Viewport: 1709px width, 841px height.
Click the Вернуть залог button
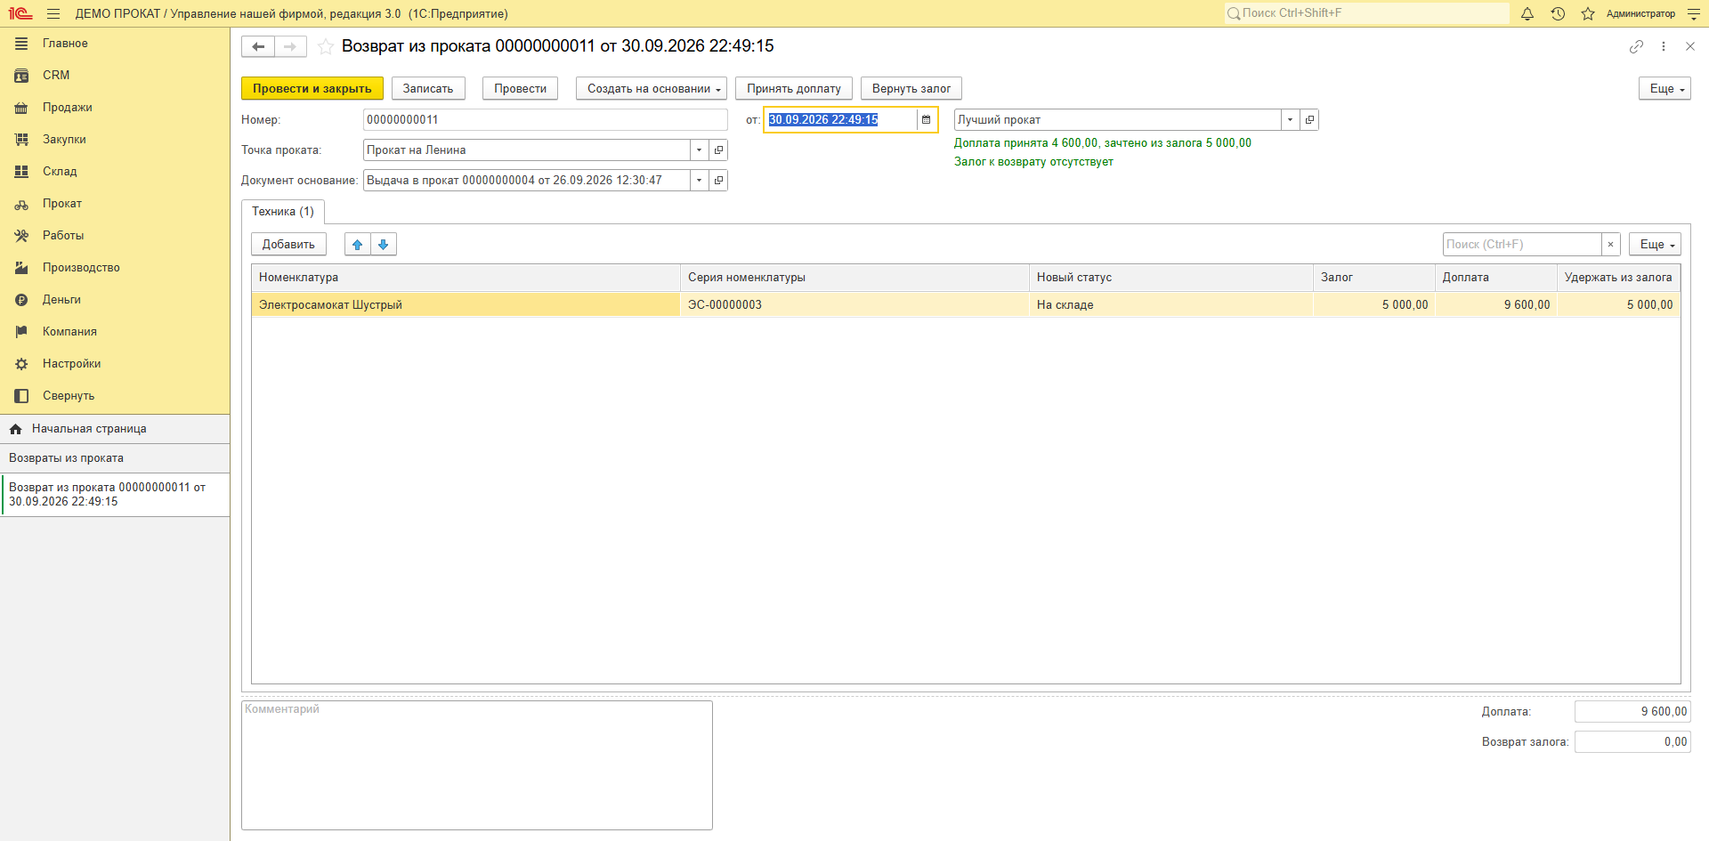(x=911, y=88)
